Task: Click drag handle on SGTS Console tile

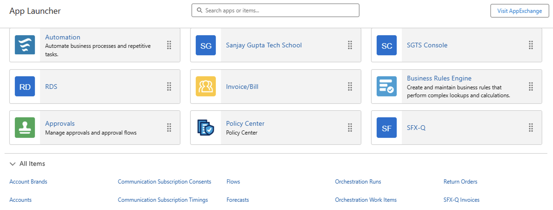Action: coord(531,45)
